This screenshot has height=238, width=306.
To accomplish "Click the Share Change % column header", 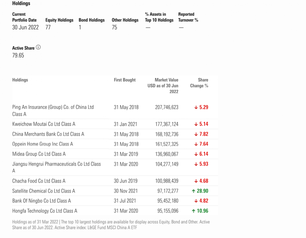I will point(199,83).
